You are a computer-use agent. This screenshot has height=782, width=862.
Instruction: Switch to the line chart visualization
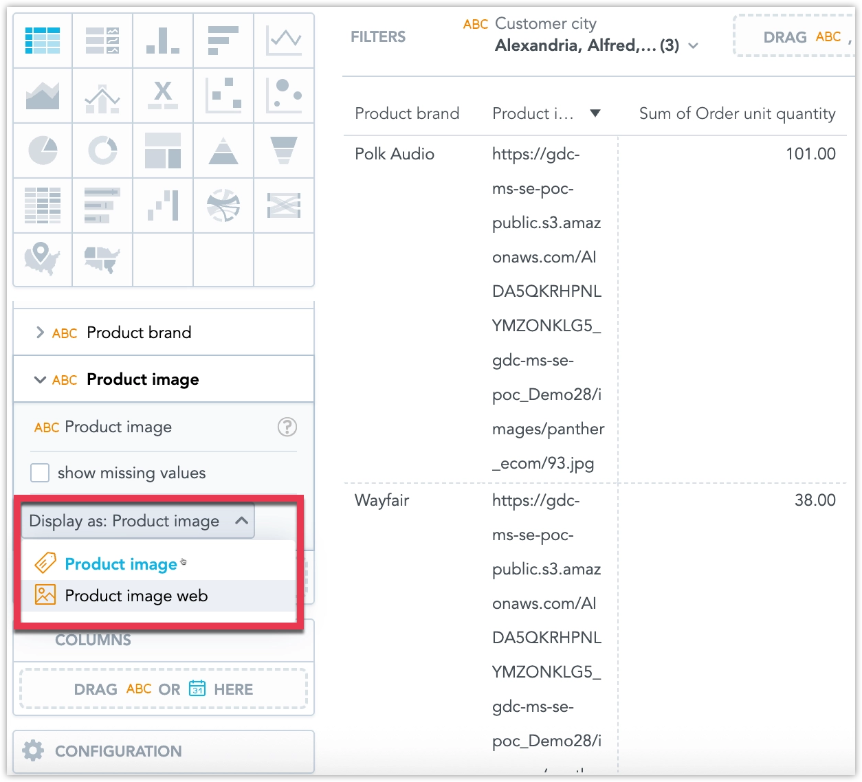coord(284,41)
